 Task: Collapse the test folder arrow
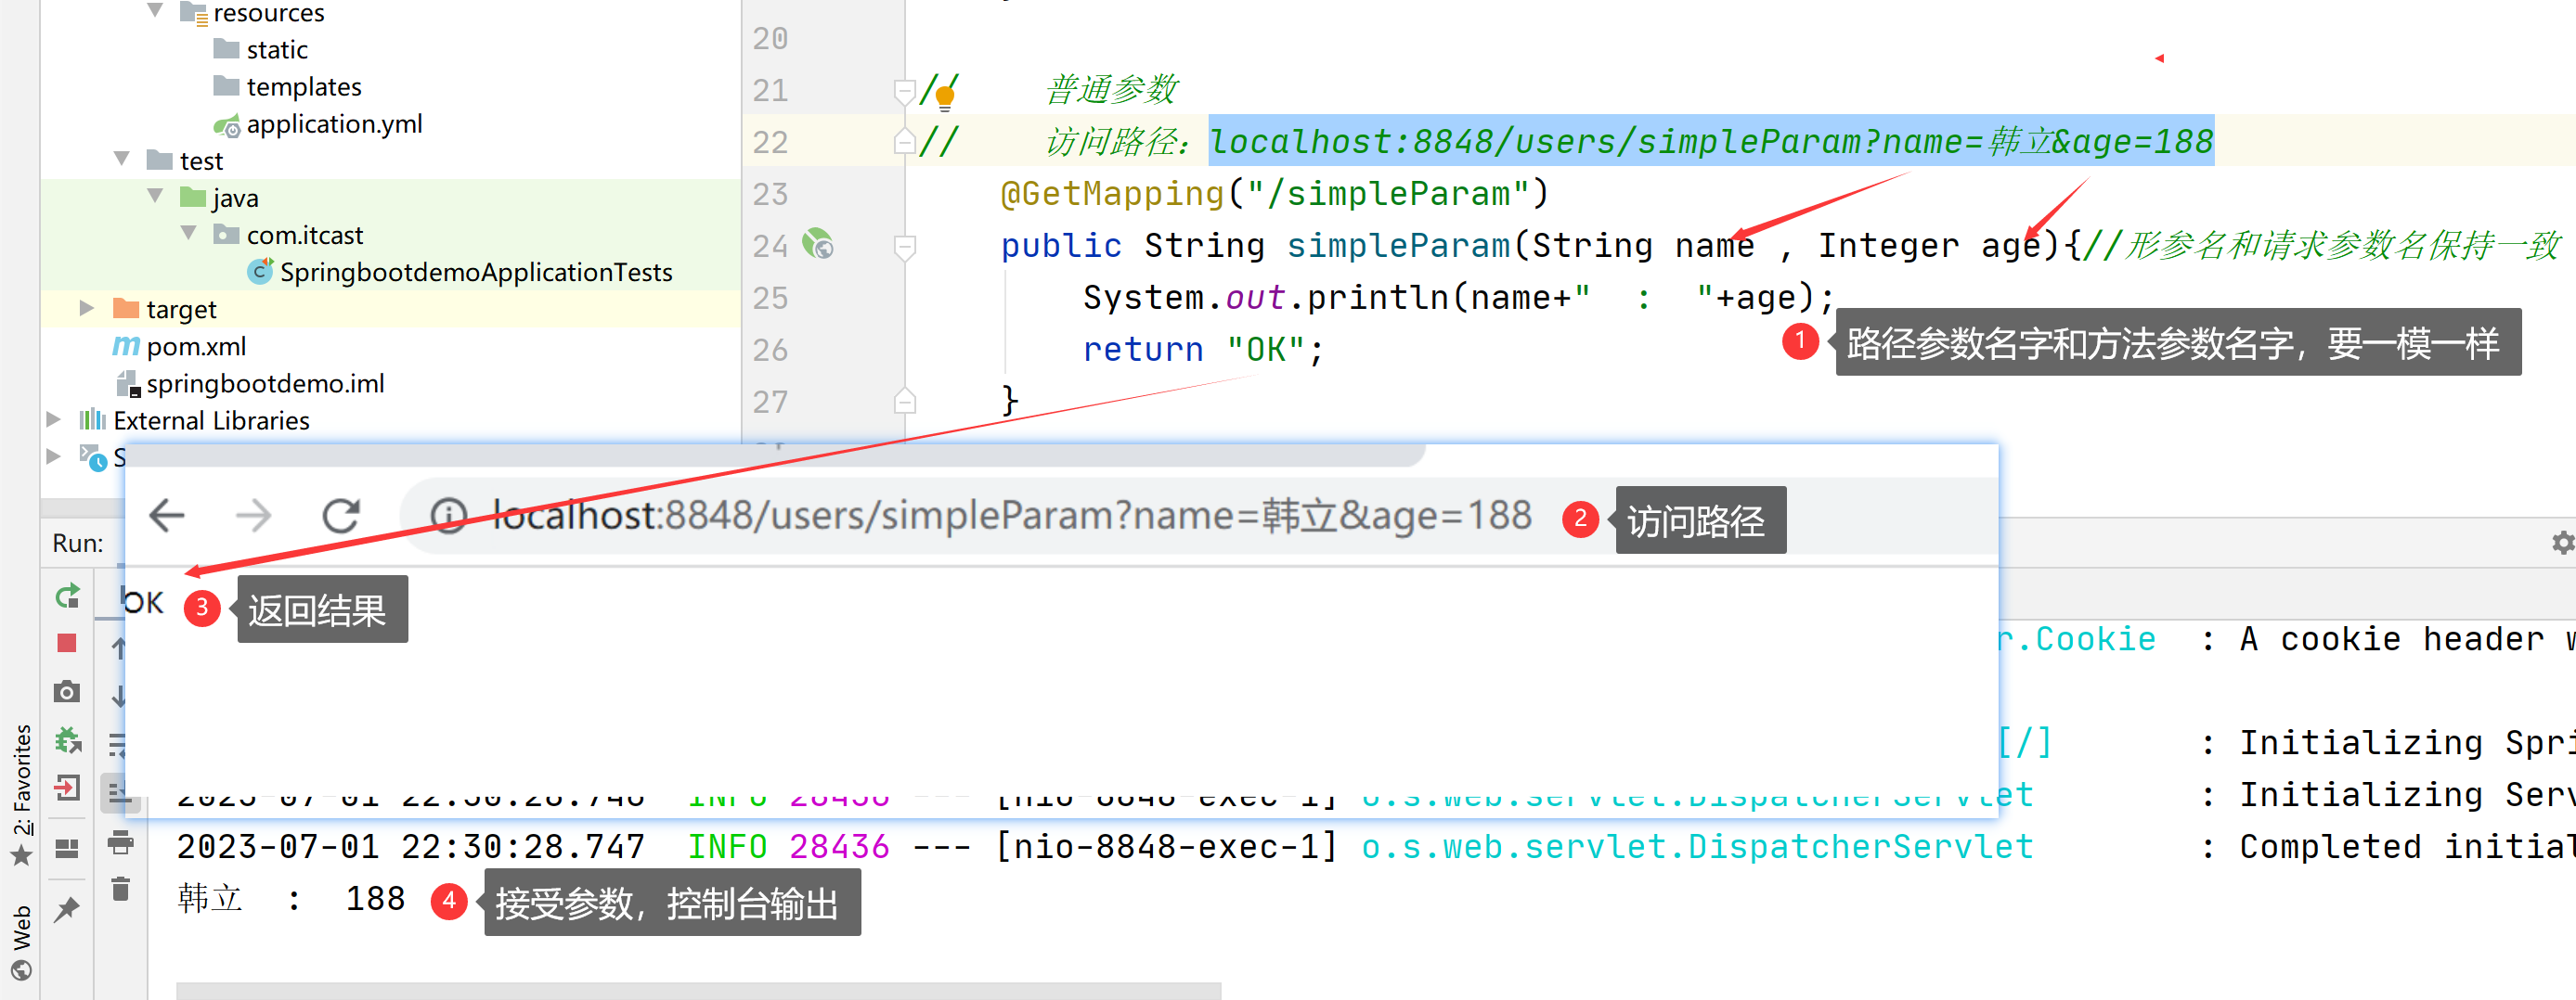(122, 158)
